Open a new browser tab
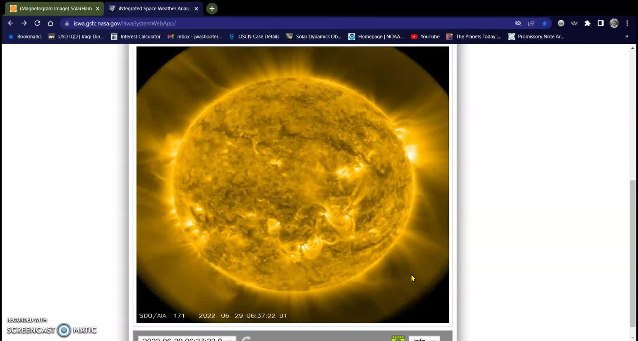This screenshot has height=341, width=638. point(212,8)
